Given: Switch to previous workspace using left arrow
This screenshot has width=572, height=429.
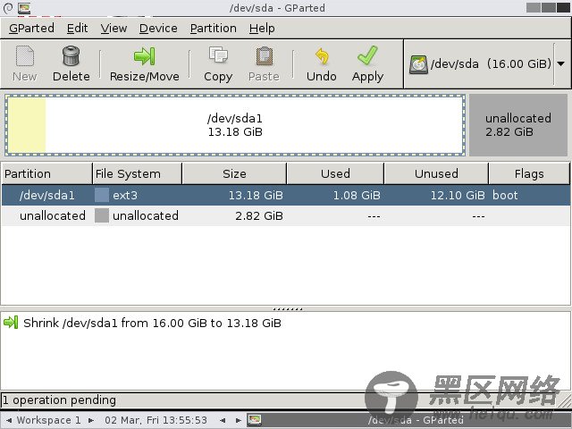Looking at the screenshot, I should 9,420.
